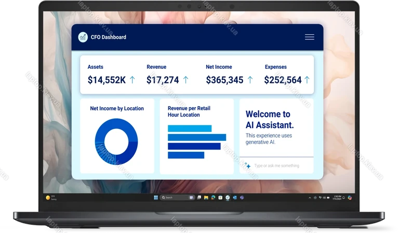This screenshot has height=233, width=398.
Task: Click the up arrow beside Net Income value
Action: 250,80
